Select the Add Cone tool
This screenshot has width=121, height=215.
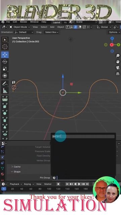coord(5,126)
